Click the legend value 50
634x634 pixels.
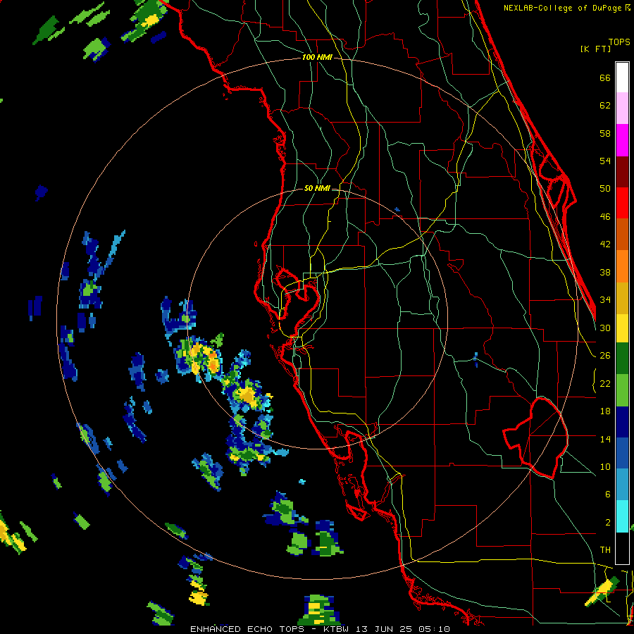(x=605, y=188)
